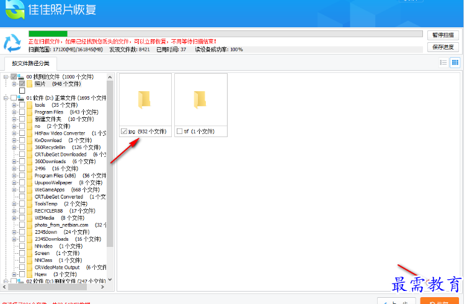
Task: Open the tif folder thumbnail
Action: coord(200,99)
